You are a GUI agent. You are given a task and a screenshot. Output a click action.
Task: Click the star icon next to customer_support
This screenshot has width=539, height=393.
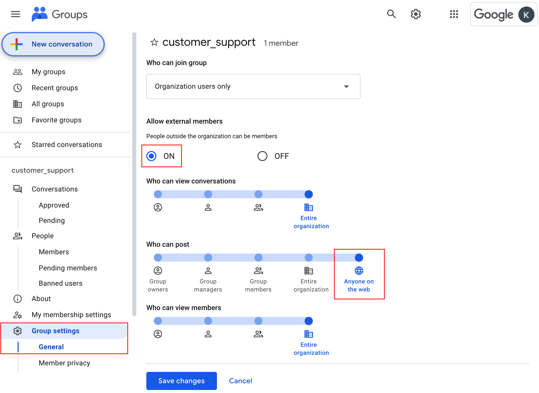153,43
